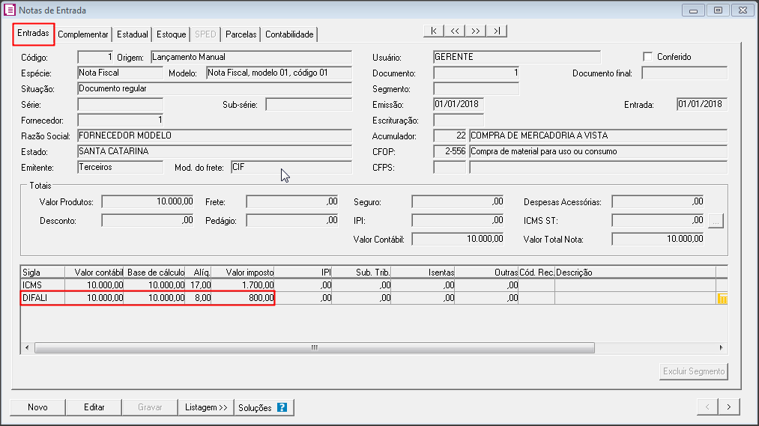Select the ICMS row in tax table
Viewport: 759px width, 426px height.
tap(150, 285)
